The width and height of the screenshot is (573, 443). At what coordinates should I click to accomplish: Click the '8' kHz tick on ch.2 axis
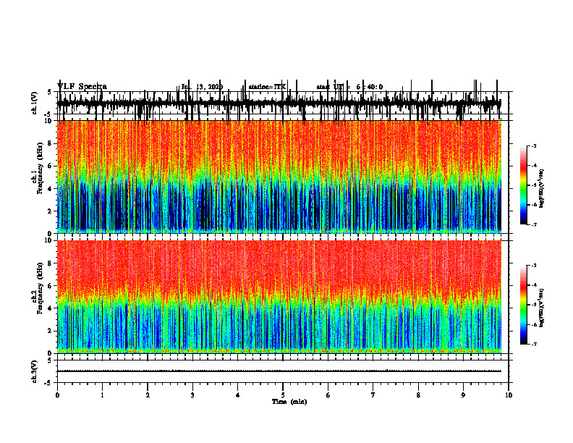click(x=50, y=263)
